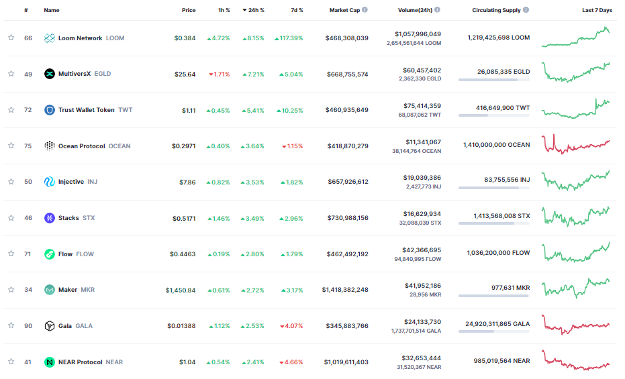Click the Injective logo icon
625x379 pixels.
[50, 182]
